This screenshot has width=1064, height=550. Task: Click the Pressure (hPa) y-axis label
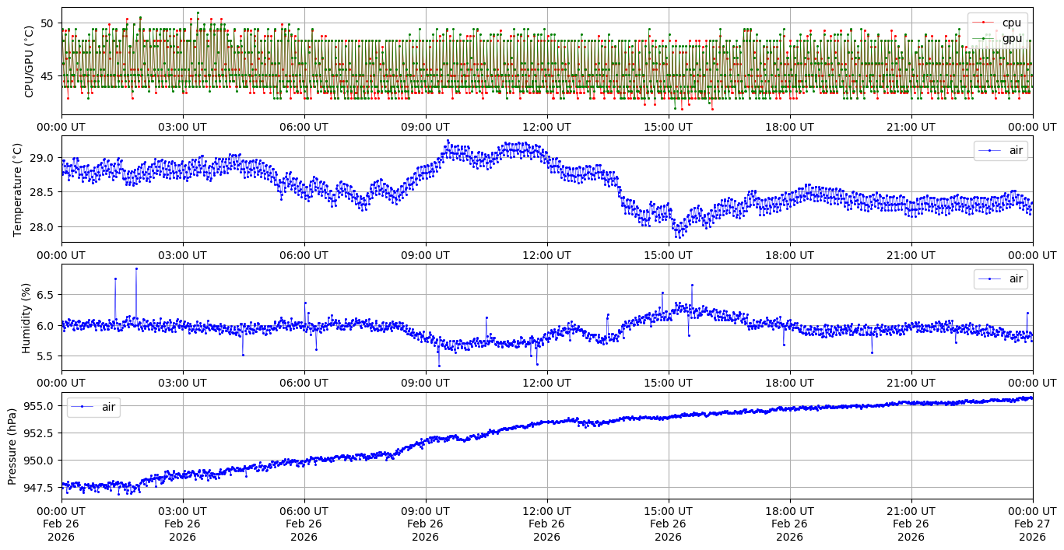tap(12, 446)
